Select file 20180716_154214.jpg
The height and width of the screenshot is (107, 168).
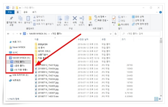(x=47, y=76)
